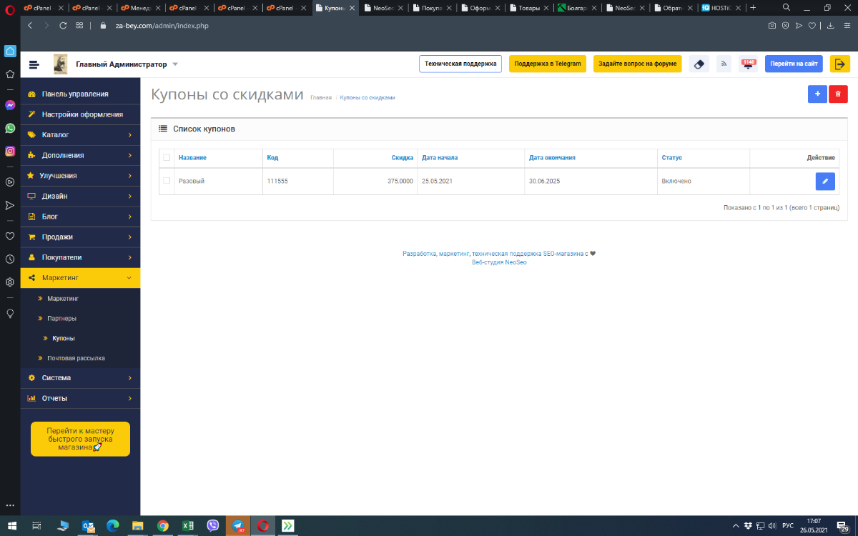Click the Техническая поддержка button
The width and height of the screenshot is (858, 536).
[460, 64]
